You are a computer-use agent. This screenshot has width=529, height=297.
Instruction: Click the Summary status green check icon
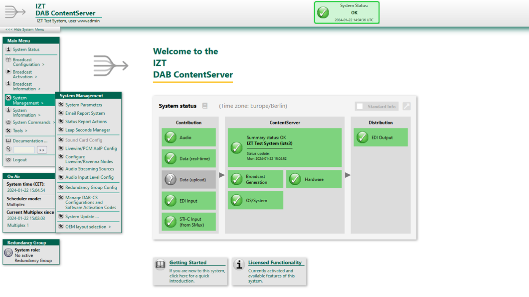point(236,148)
